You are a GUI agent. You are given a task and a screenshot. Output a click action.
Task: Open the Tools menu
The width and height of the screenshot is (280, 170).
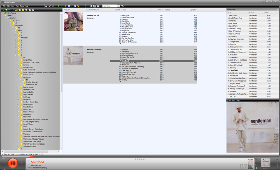pyautogui.click(x=22, y=6)
